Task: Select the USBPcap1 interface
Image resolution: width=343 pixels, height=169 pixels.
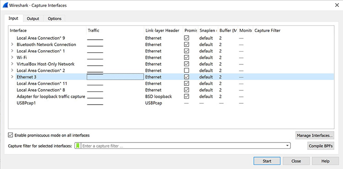Action: (x=26, y=103)
